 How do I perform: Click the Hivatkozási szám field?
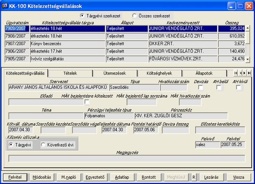pos(173,88)
